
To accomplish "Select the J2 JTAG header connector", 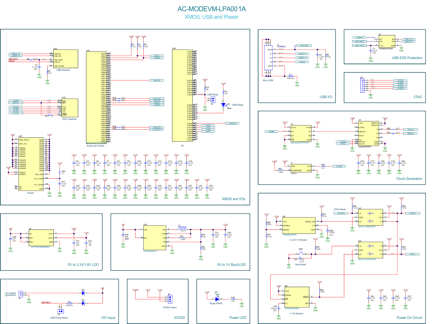I will (x=362, y=85).
